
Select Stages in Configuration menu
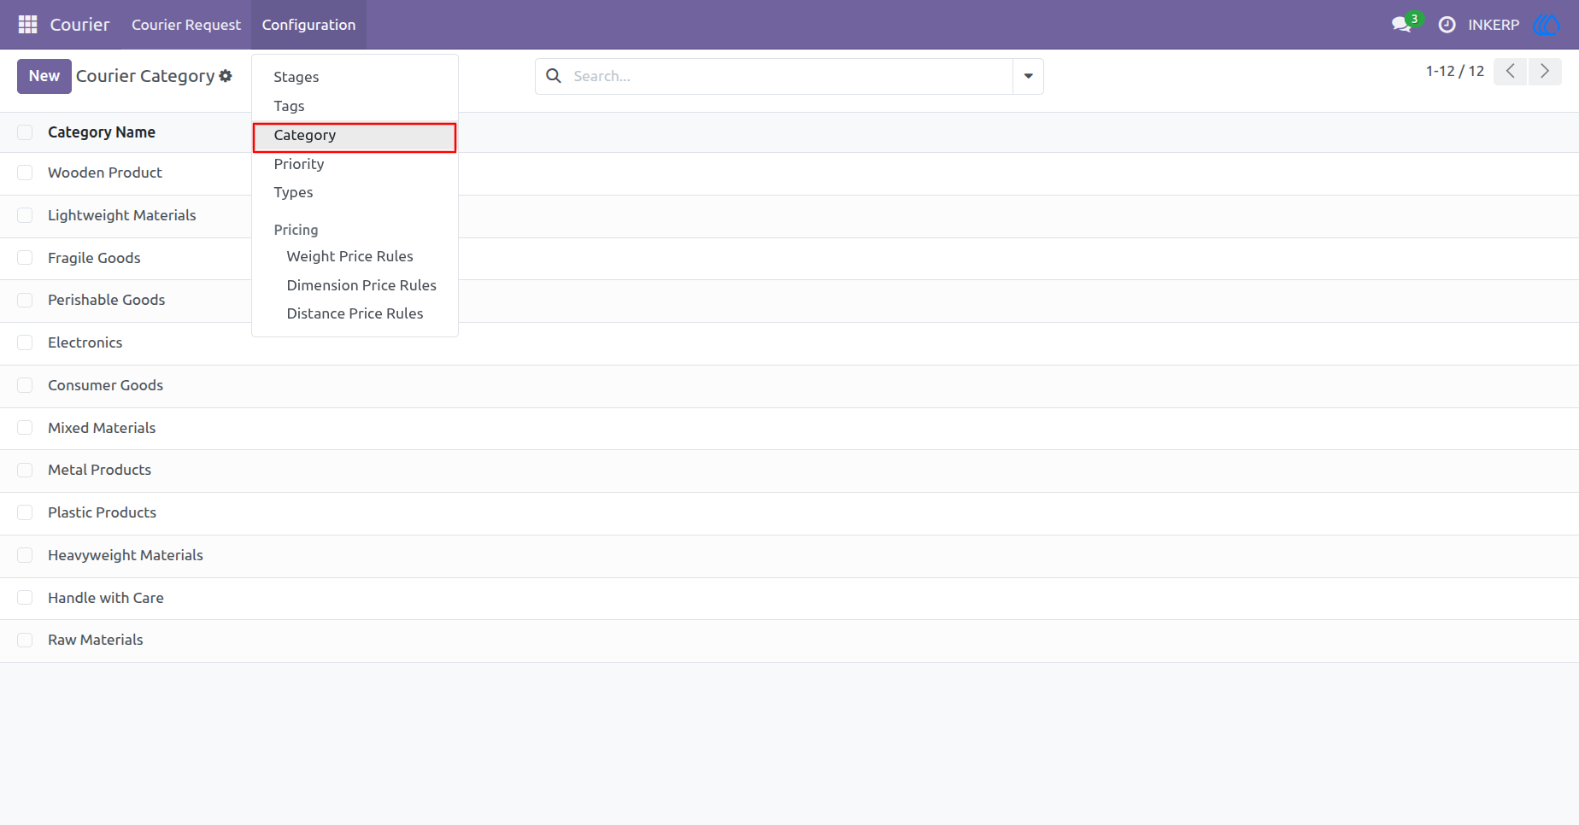pyautogui.click(x=355, y=77)
